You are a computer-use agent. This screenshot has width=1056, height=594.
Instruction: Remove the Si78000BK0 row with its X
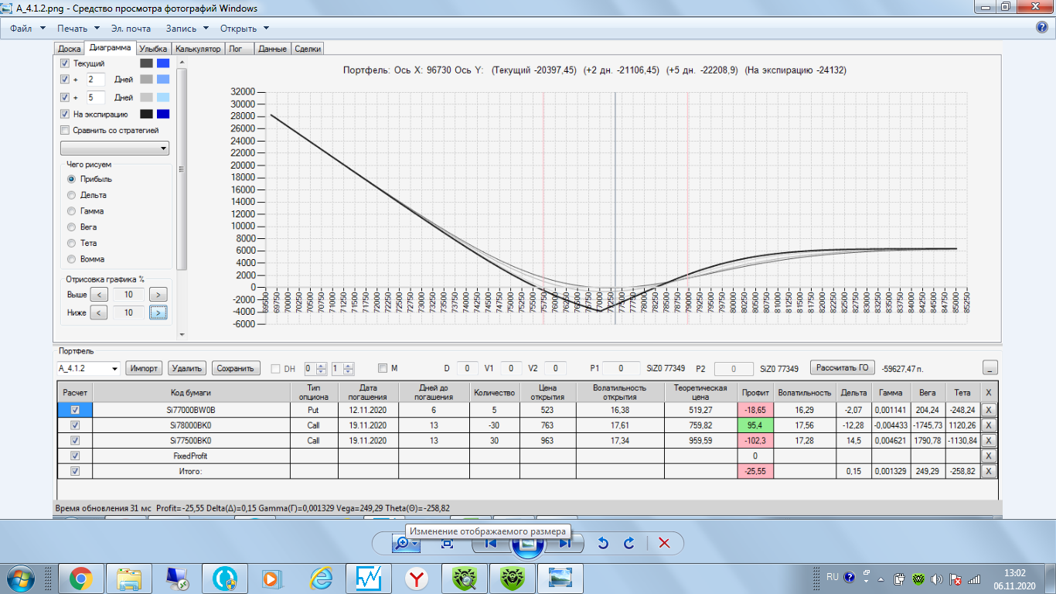[x=989, y=425]
